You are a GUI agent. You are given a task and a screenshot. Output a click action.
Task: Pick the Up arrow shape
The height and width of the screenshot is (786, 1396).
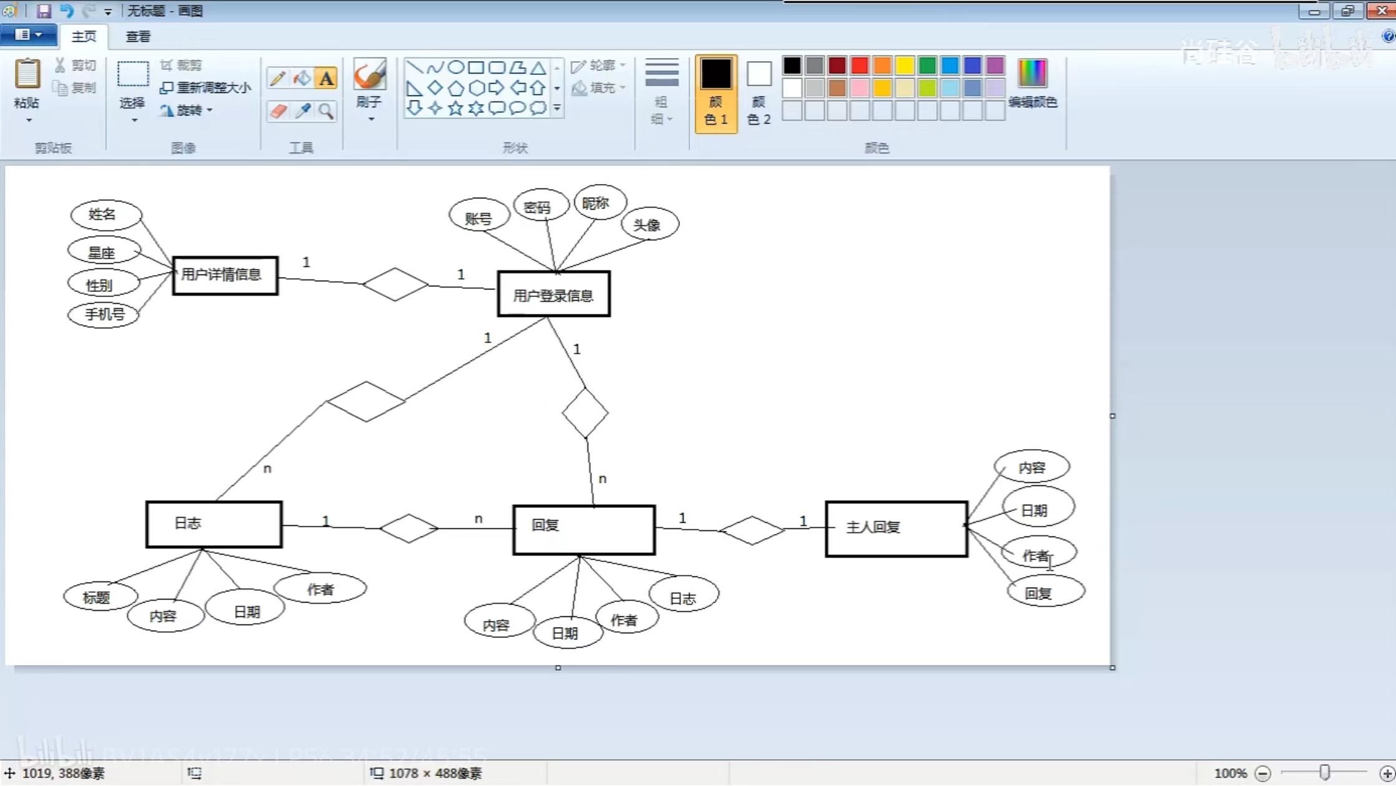coord(538,88)
